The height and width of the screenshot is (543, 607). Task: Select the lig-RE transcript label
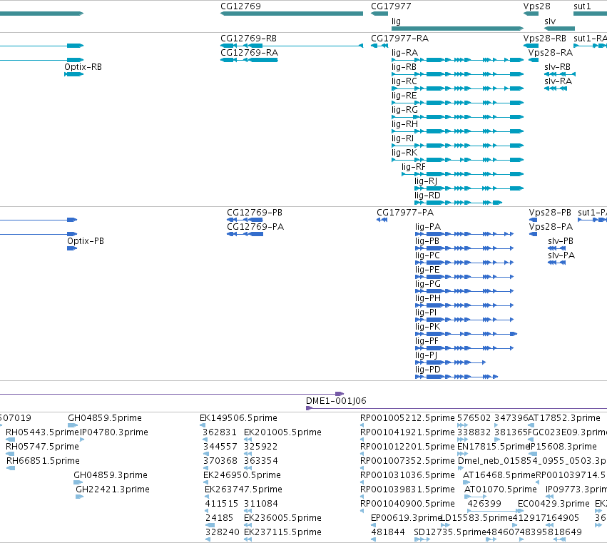click(404, 96)
